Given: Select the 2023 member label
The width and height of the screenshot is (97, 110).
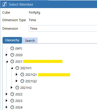Looking at the screenshot, I should pos(19,101).
